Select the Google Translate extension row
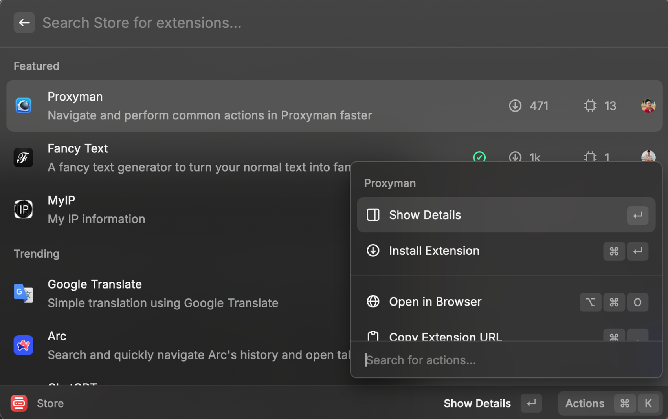The width and height of the screenshot is (668, 419). [179, 293]
